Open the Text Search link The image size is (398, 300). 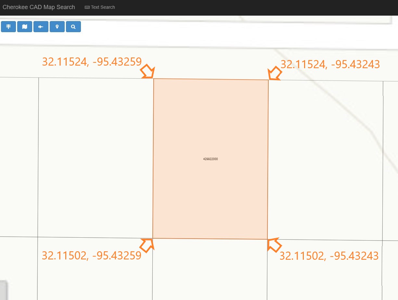click(100, 7)
